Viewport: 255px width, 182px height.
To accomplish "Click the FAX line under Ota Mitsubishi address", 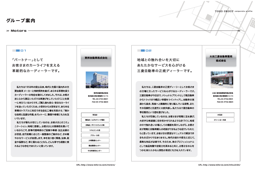I will pos(225,102).
